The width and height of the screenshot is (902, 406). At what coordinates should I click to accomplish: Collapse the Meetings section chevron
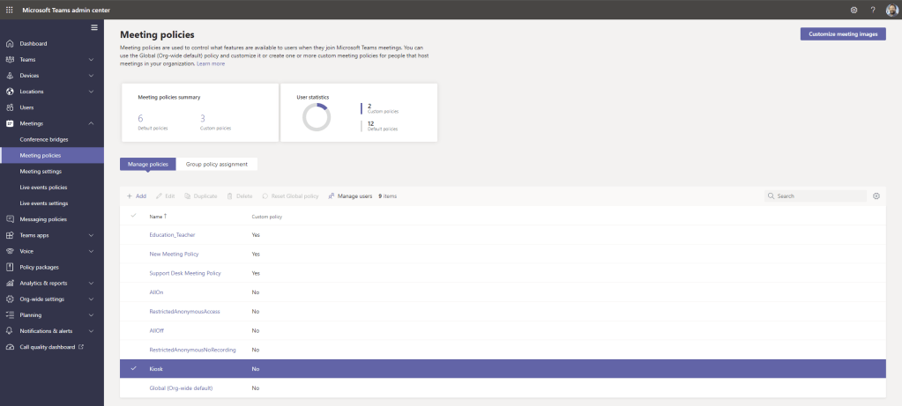[x=92, y=123]
